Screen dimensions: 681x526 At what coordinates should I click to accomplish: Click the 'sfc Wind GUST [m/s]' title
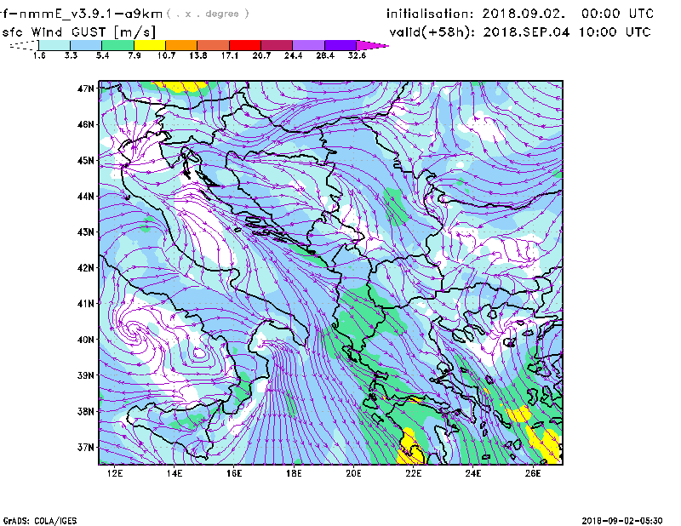(78, 32)
